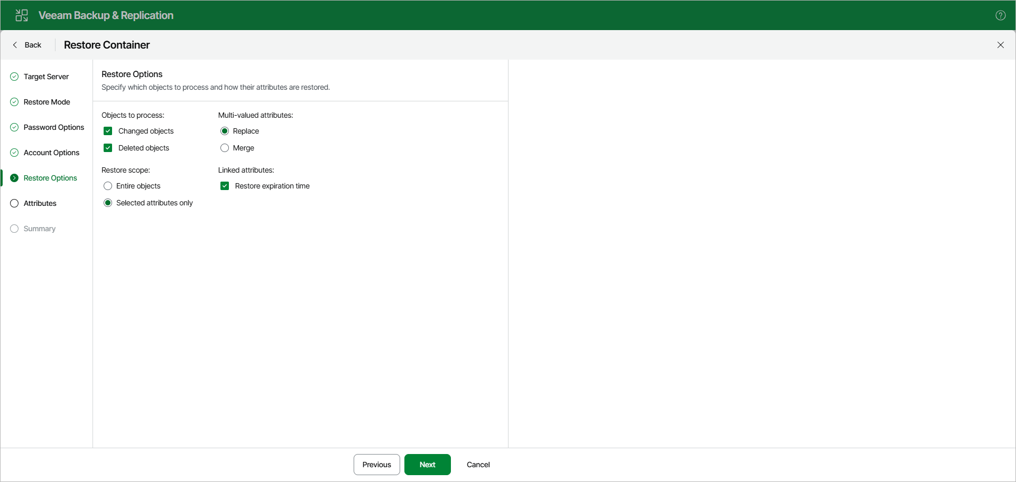
Task: Select the Merge radio button
Action: [x=225, y=148]
